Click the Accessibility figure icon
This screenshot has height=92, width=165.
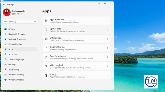click(5, 70)
